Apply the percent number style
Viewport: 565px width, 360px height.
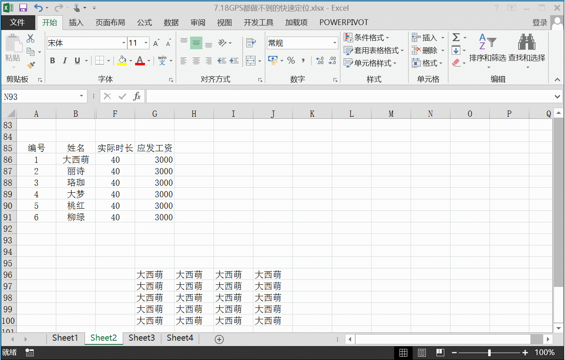click(291, 60)
